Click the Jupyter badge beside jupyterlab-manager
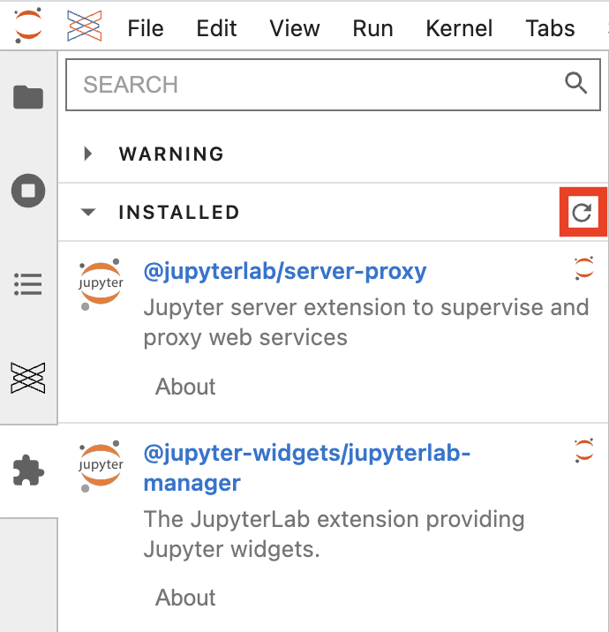This screenshot has height=632, width=609. (x=584, y=450)
